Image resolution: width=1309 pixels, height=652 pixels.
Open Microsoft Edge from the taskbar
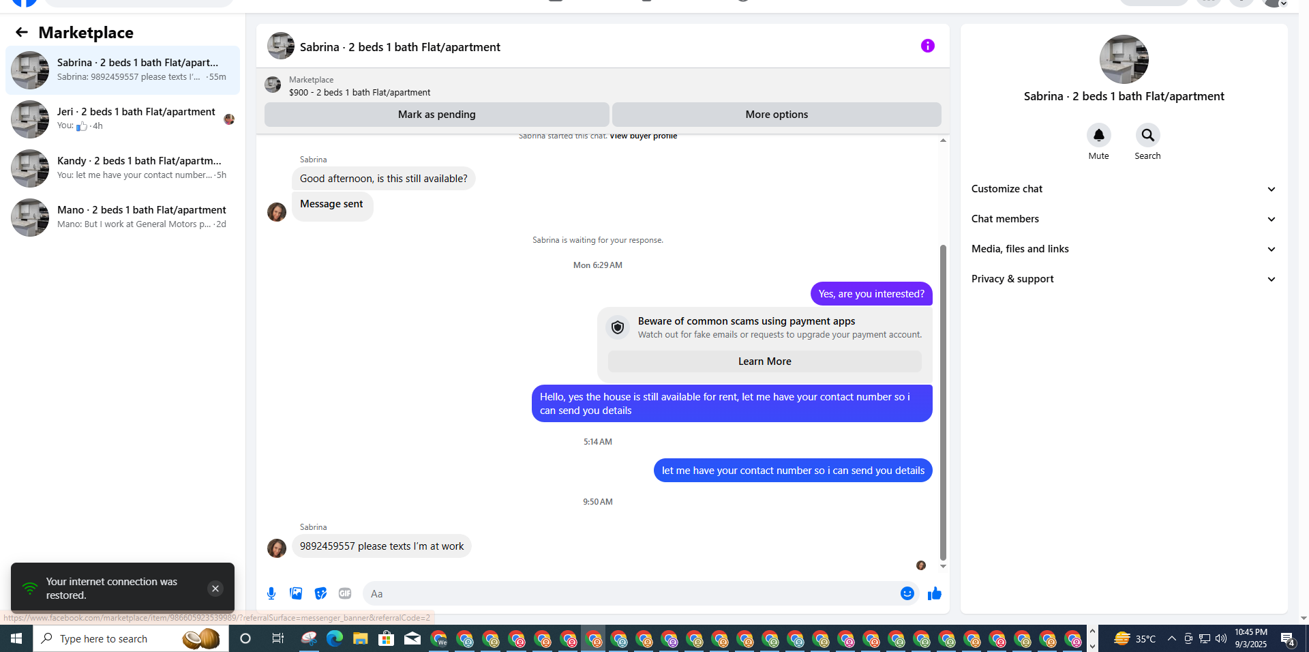tap(335, 638)
